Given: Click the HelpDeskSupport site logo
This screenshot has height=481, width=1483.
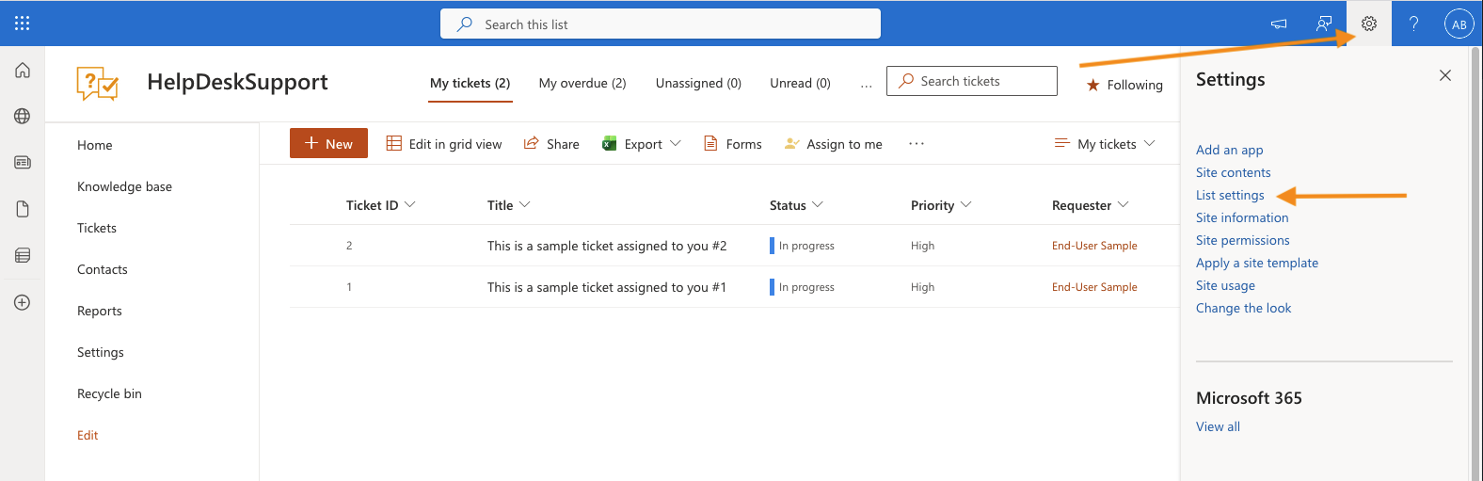Looking at the screenshot, I should (98, 84).
